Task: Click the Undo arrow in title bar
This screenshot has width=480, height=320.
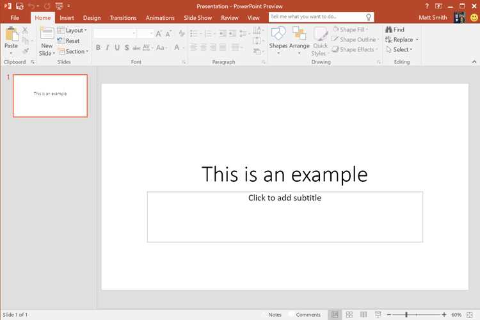Action: (31, 6)
